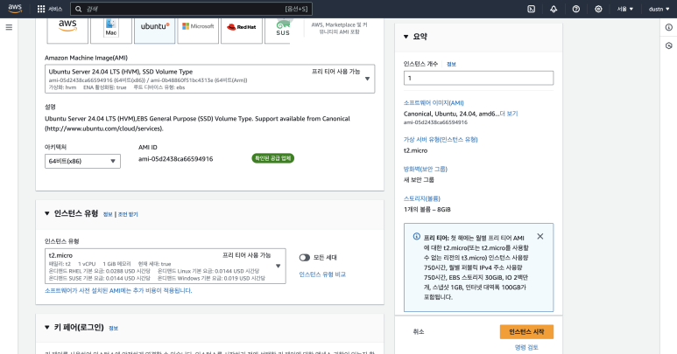This screenshot has width=677, height=354.
Task: Click the 확인된 공급 업체 badge
Action: point(273,158)
